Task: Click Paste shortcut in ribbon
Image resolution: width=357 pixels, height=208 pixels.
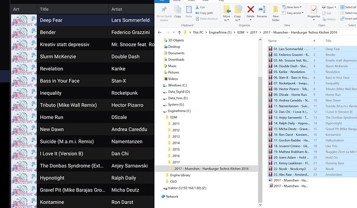Action: pos(206,19)
